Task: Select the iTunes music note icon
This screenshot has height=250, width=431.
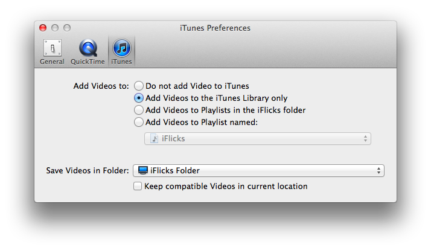Action: click(x=122, y=48)
